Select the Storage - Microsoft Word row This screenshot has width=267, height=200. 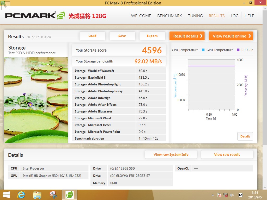(x=119, y=118)
